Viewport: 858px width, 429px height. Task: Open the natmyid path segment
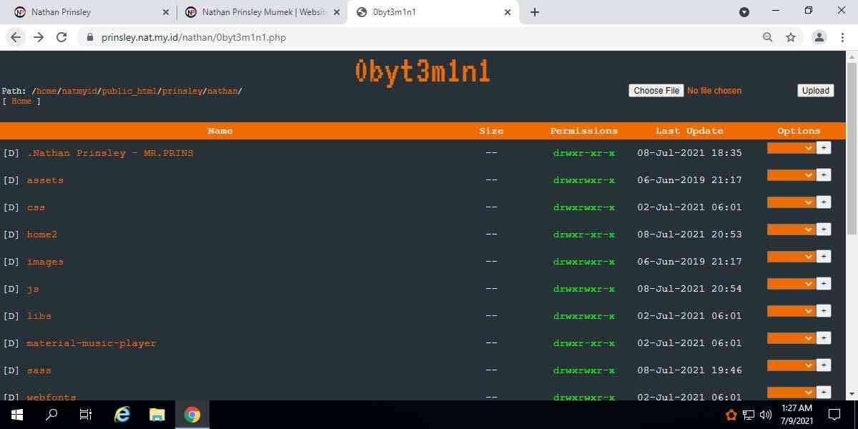tap(79, 91)
